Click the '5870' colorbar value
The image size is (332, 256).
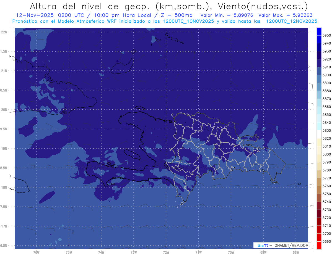pyautogui.click(x=327, y=99)
